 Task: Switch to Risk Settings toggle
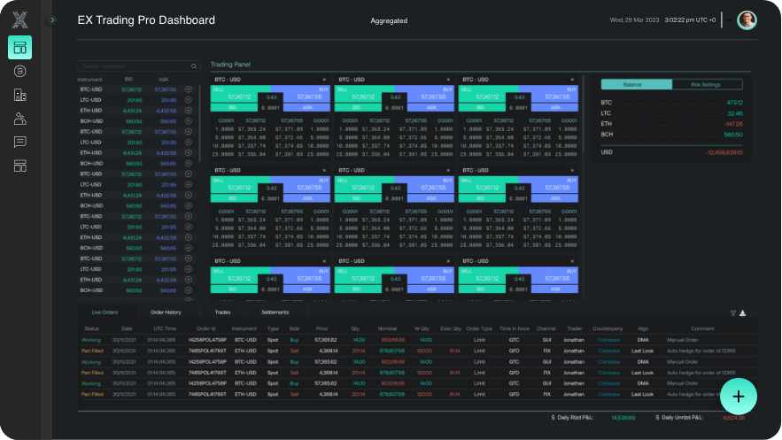coord(705,85)
